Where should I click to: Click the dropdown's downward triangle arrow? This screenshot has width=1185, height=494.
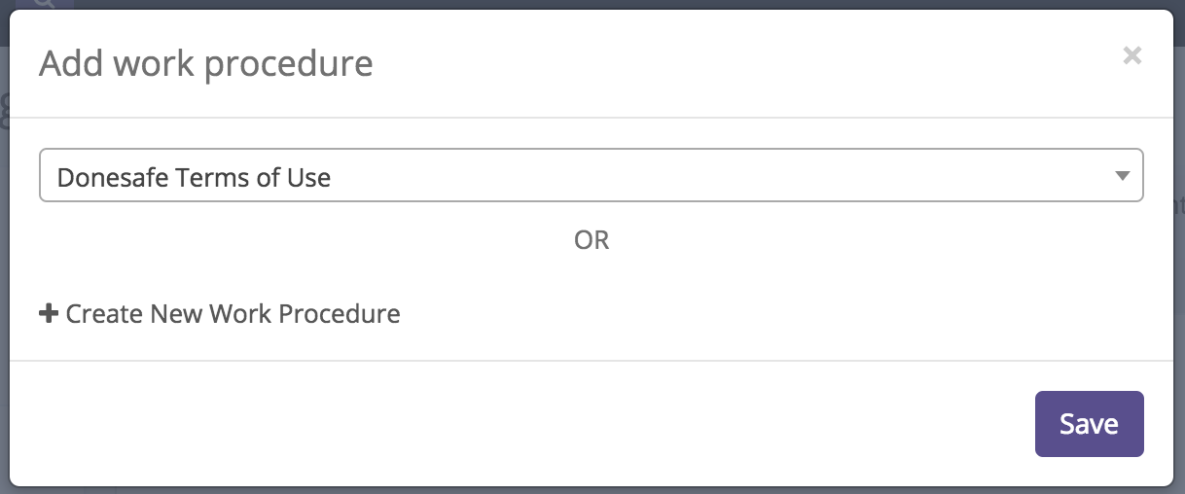tap(1122, 176)
